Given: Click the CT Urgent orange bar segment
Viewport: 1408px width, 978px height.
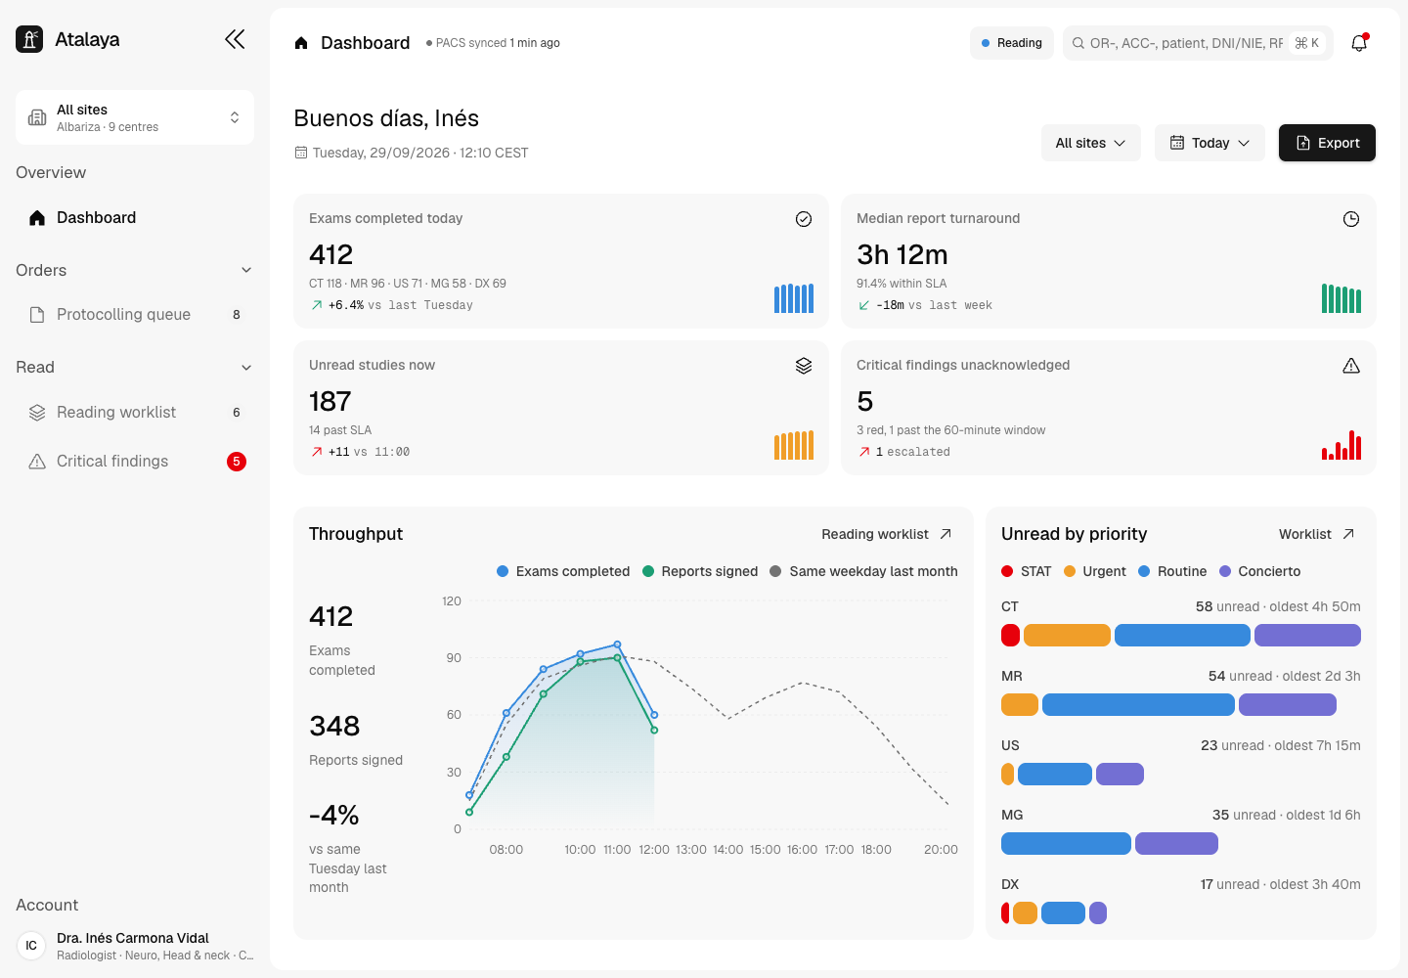Looking at the screenshot, I should 1067,635.
